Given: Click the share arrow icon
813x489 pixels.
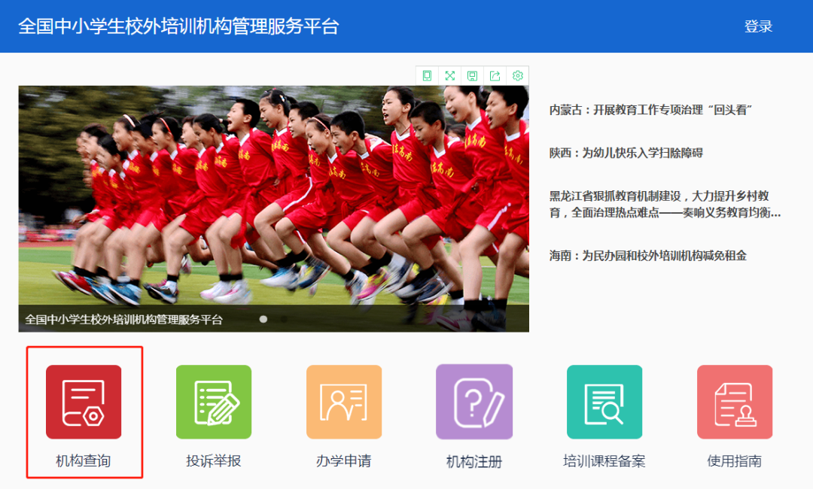Looking at the screenshot, I should [x=495, y=75].
